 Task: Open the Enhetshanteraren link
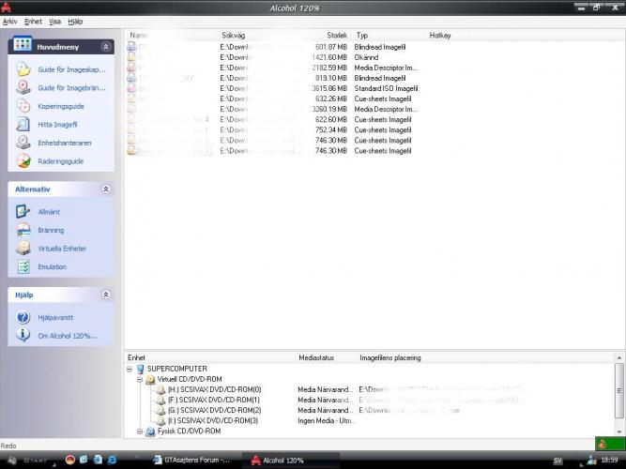pos(65,143)
